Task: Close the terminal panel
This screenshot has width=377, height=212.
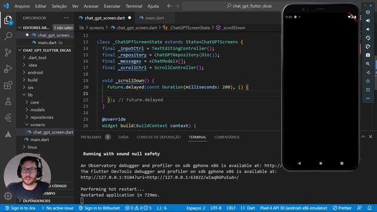Action: click(371, 137)
